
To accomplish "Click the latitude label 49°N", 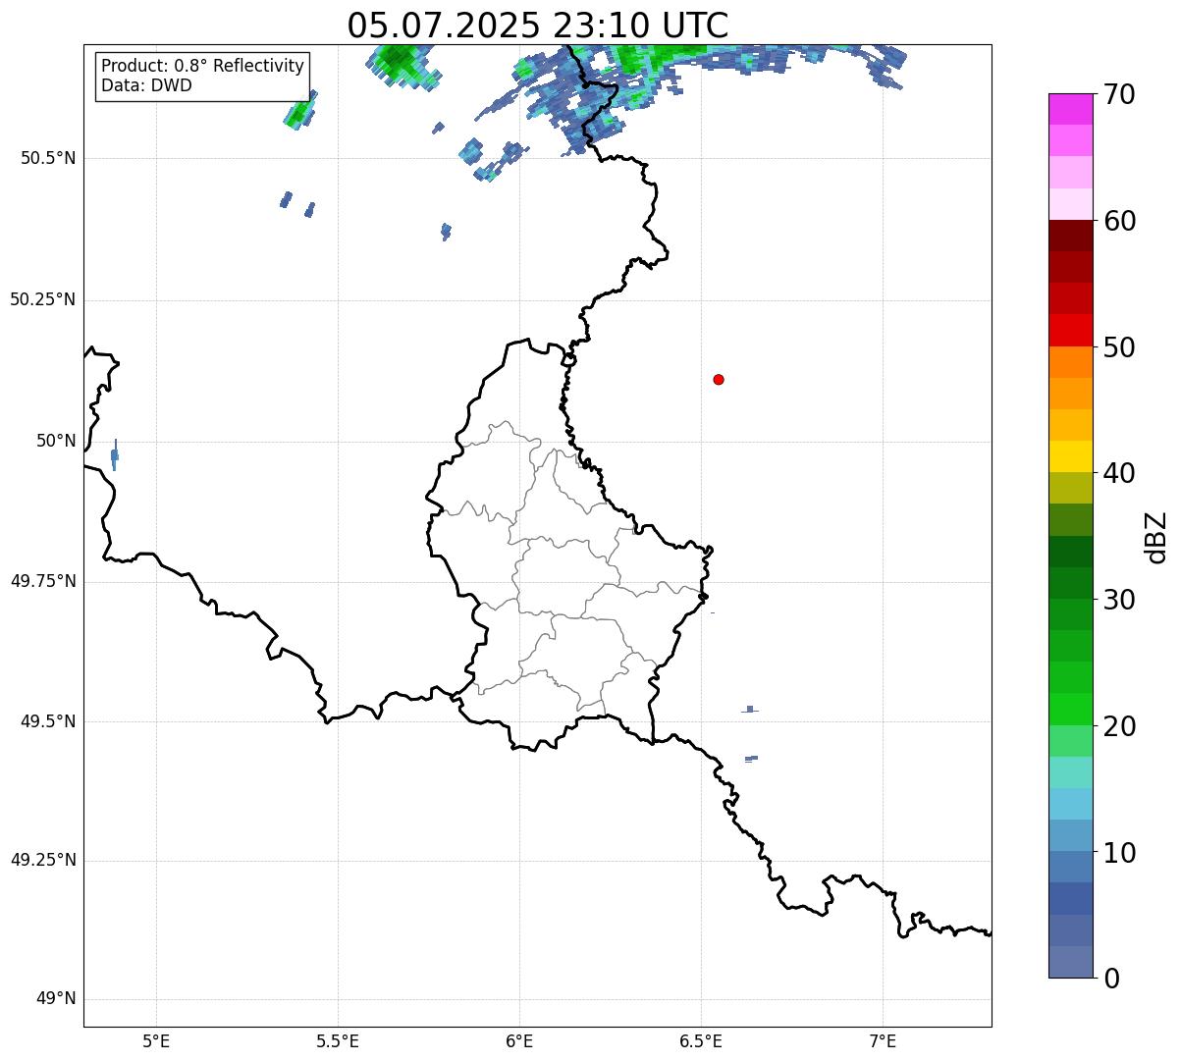I will (x=57, y=999).
